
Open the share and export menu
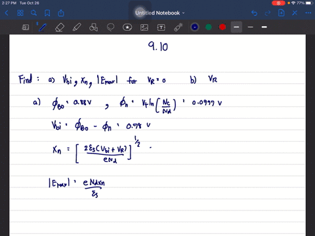61,13
